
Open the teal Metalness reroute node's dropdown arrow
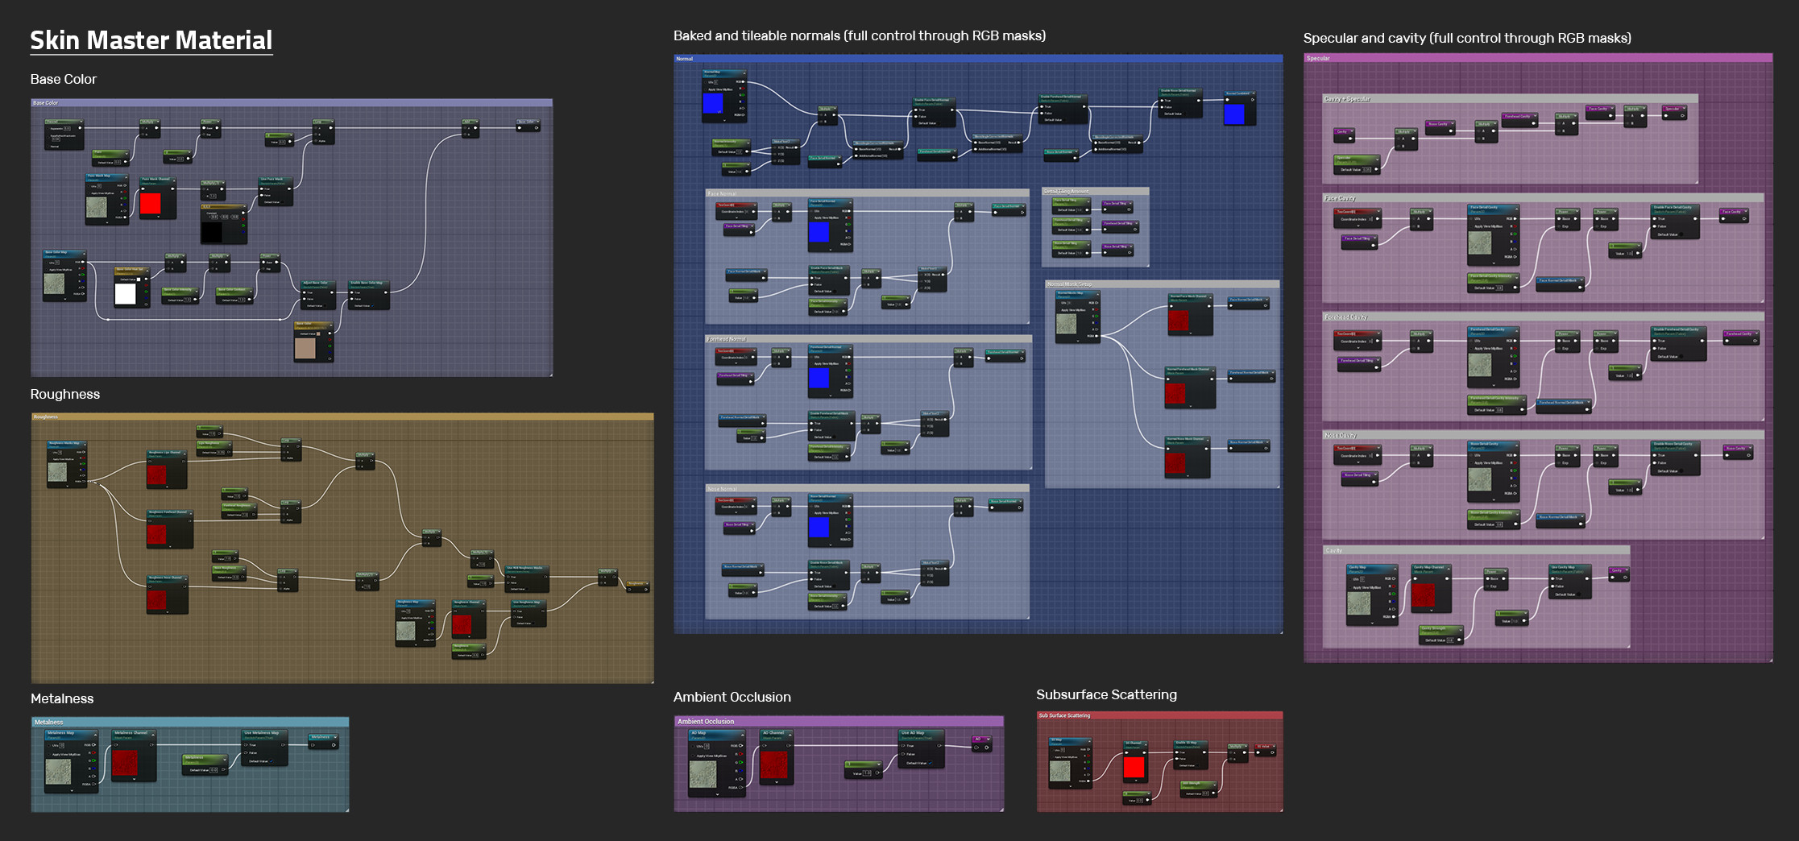(x=335, y=737)
